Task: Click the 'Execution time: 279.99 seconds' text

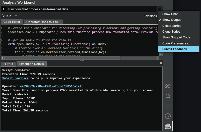Action: tap(28, 74)
